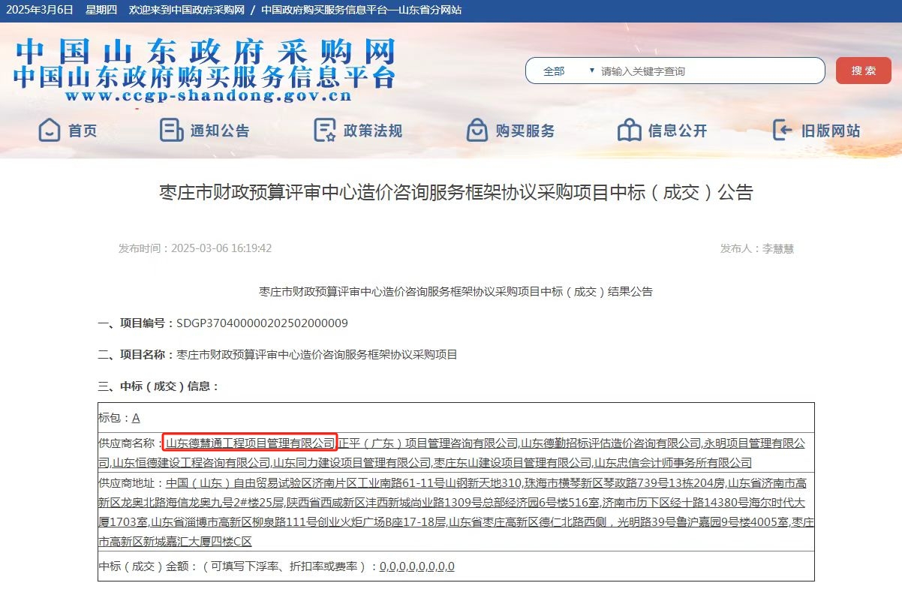This screenshot has width=902, height=592.
Task: Click the 政策法规 starred document icon
Action: 324,131
